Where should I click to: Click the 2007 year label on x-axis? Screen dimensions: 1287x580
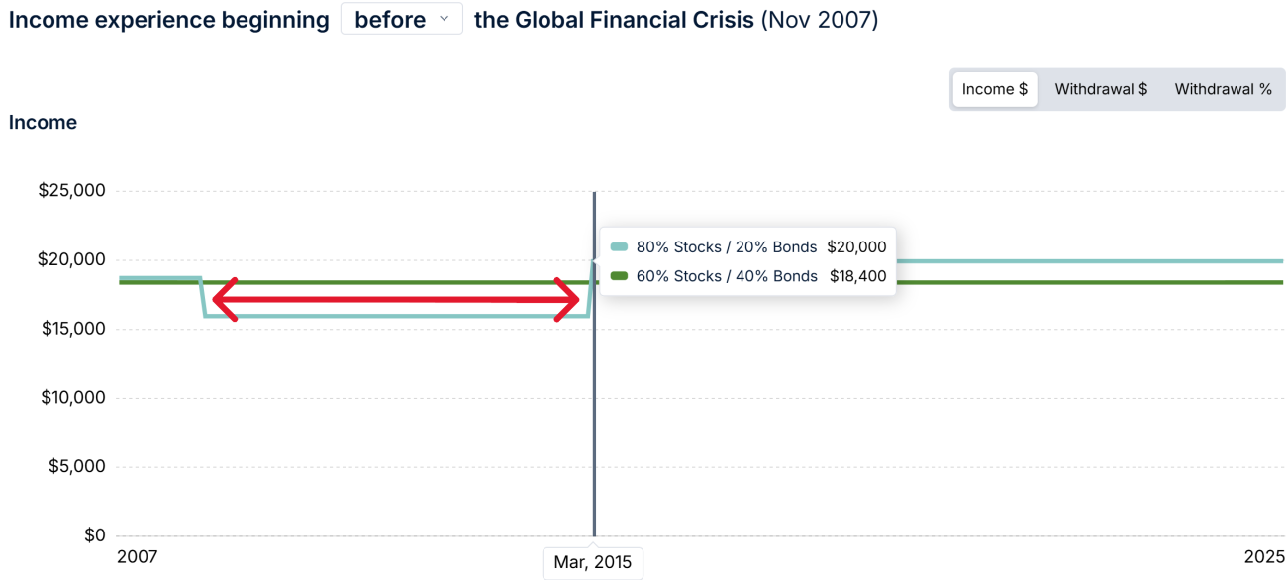pos(138,556)
